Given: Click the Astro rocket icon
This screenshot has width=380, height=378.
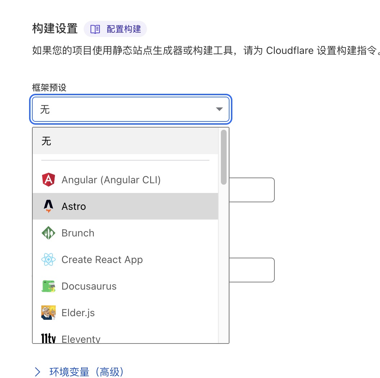Looking at the screenshot, I should point(48,206).
